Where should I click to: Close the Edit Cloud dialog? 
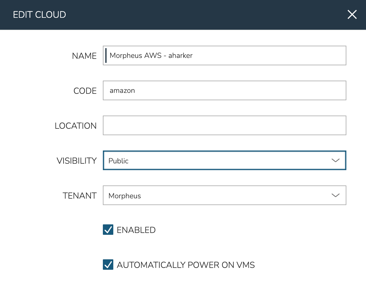352,14
